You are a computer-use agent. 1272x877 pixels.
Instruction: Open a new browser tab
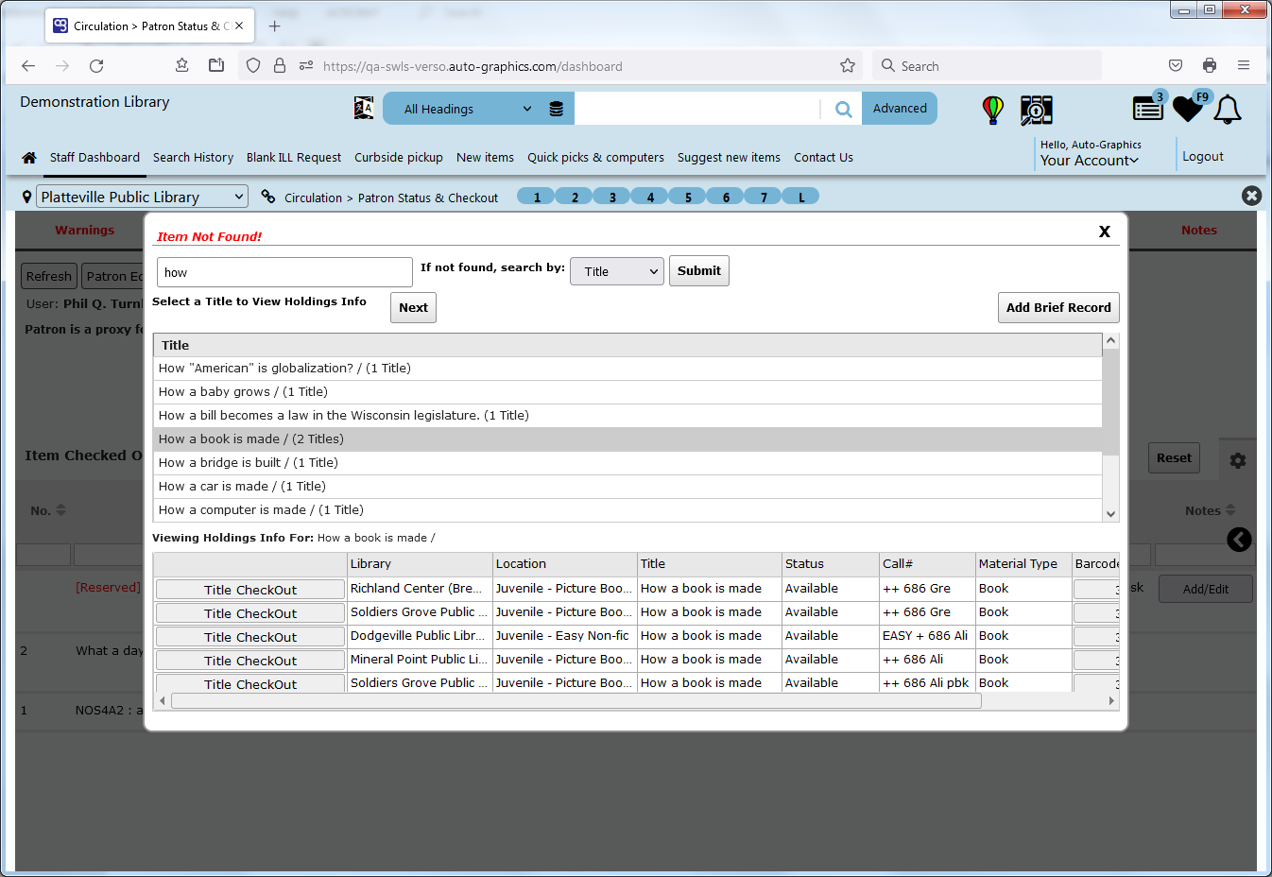(274, 26)
